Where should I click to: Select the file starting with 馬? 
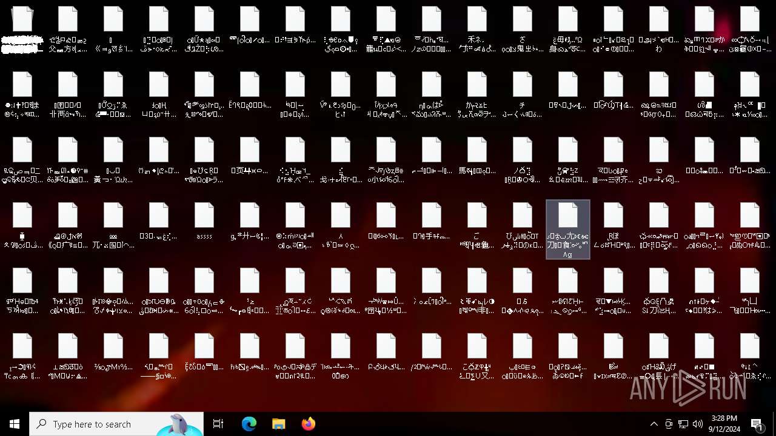(477, 156)
